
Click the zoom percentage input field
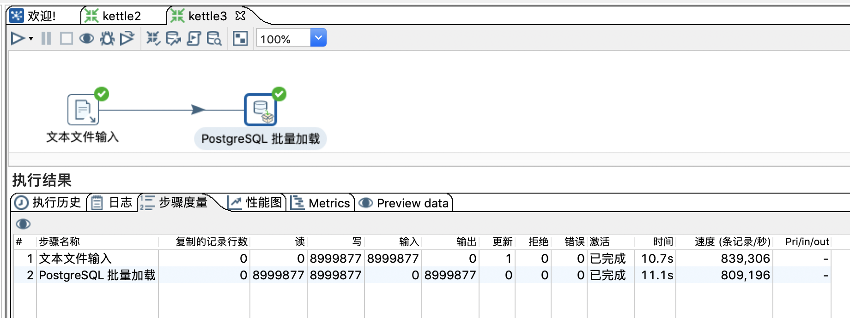point(283,38)
